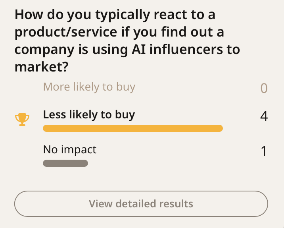This screenshot has width=284, height=228.
Task: Pick the 'No impact' poll option
Action: coord(69,150)
